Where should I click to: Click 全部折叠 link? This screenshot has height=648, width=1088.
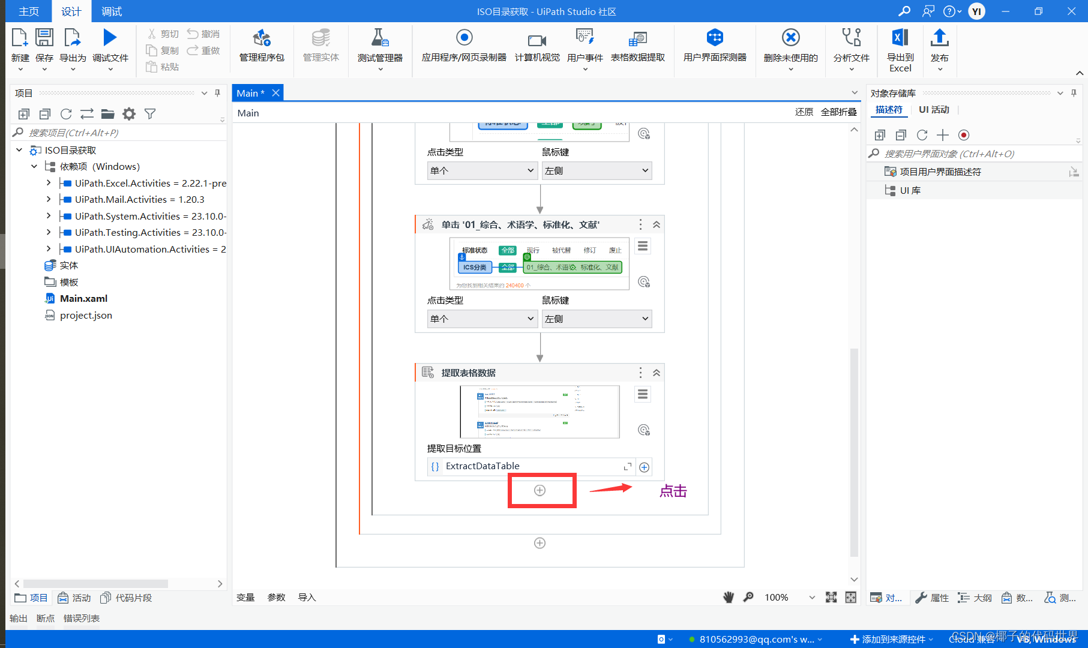tap(838, 112)
